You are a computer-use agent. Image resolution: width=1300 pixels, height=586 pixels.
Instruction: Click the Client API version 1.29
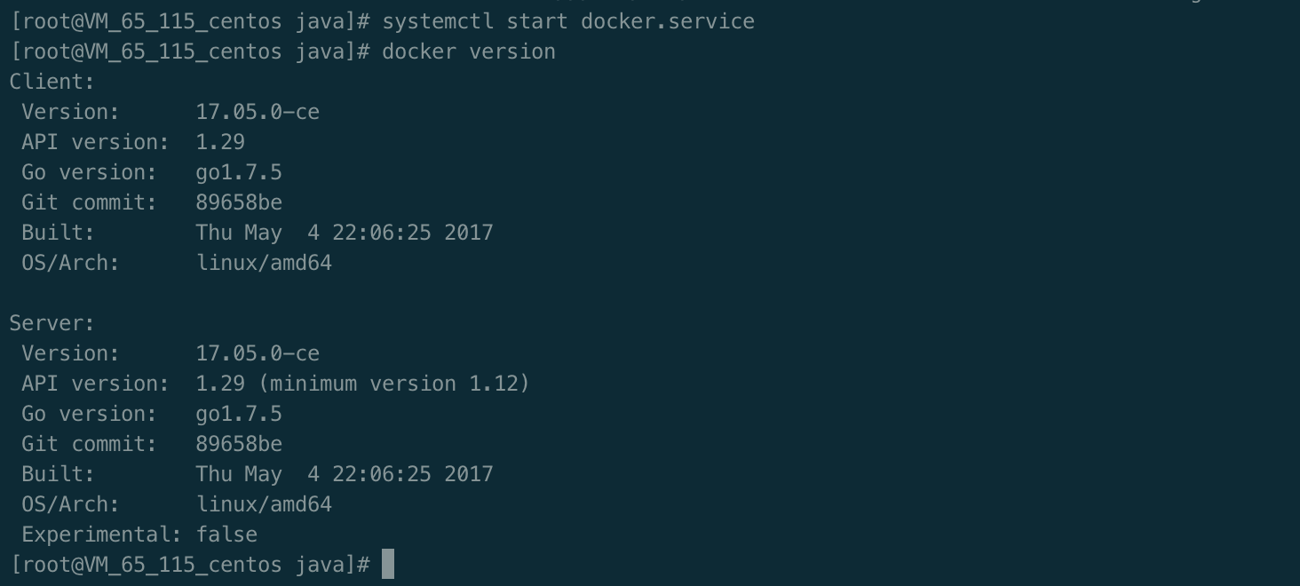(220, 142)
